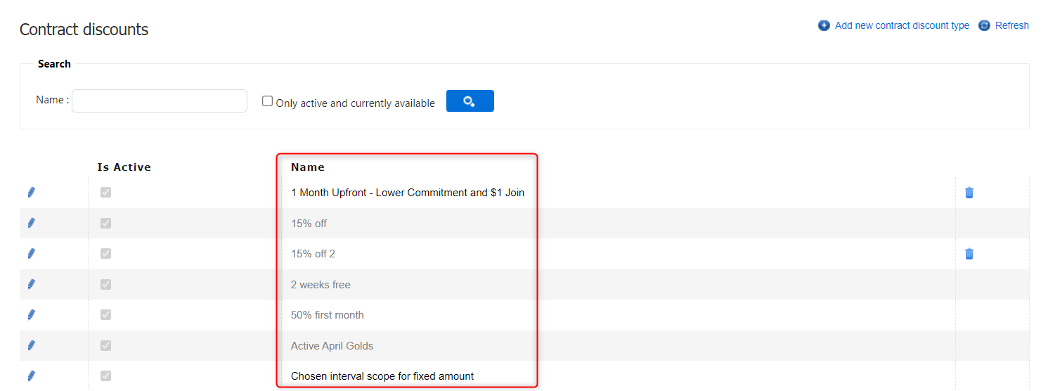Click the 50% first month name text
This screenshot has height=391, width=1048.
point(328,315)
